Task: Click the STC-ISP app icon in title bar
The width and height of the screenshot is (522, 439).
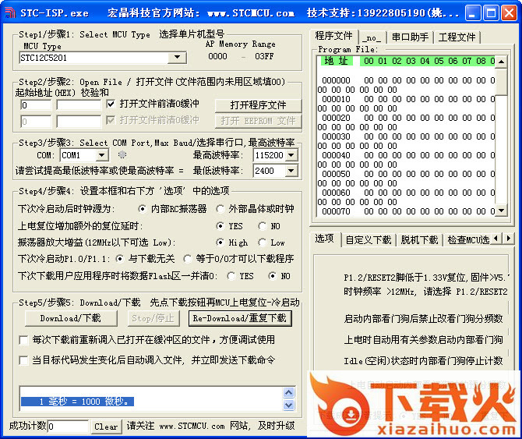Action: pos(10,12)
